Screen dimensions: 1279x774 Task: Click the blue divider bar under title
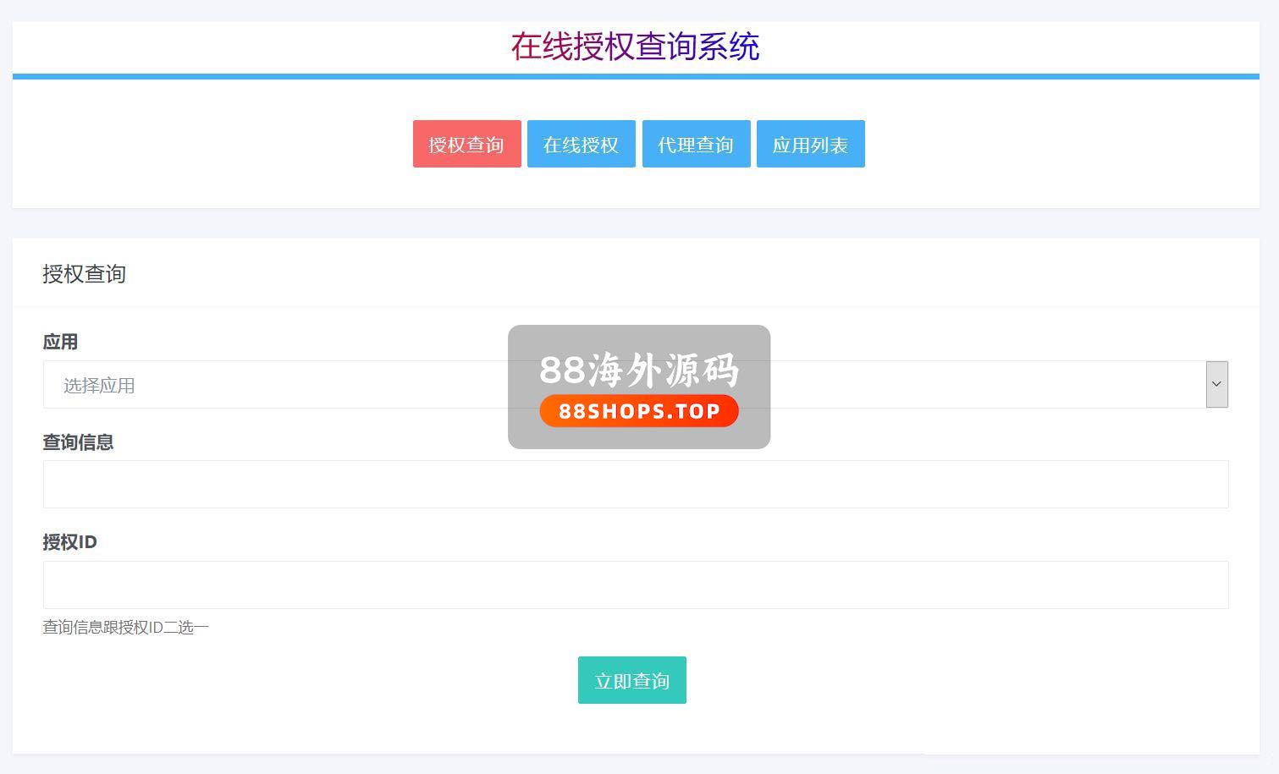(x=635, y=76)
